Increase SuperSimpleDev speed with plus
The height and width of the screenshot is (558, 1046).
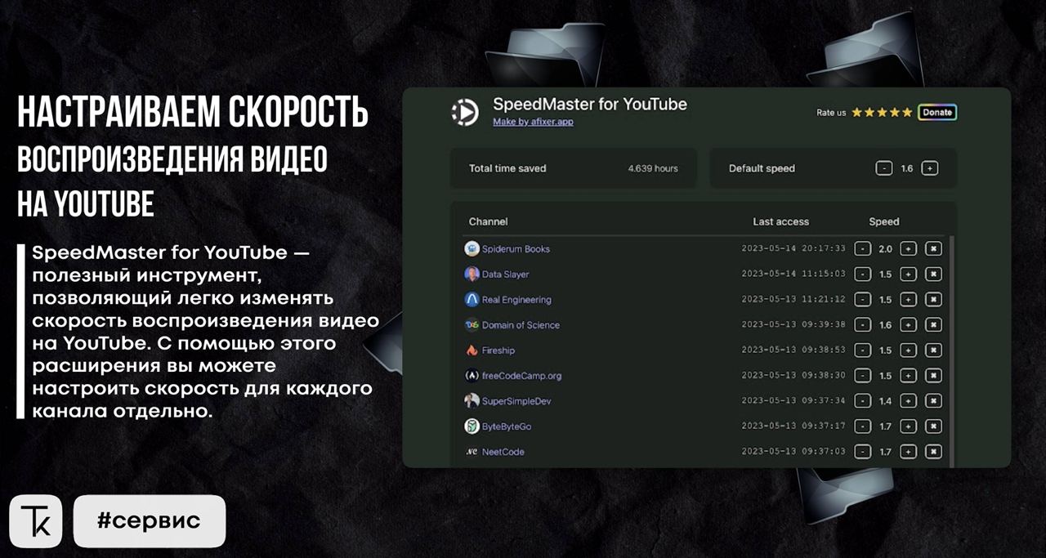908,400
